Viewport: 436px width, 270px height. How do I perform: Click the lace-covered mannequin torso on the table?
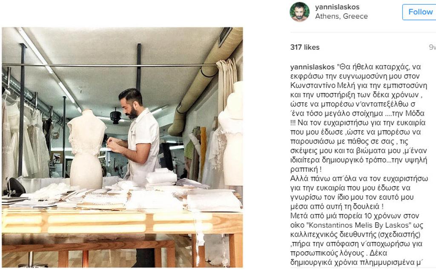tap(86, 149)
